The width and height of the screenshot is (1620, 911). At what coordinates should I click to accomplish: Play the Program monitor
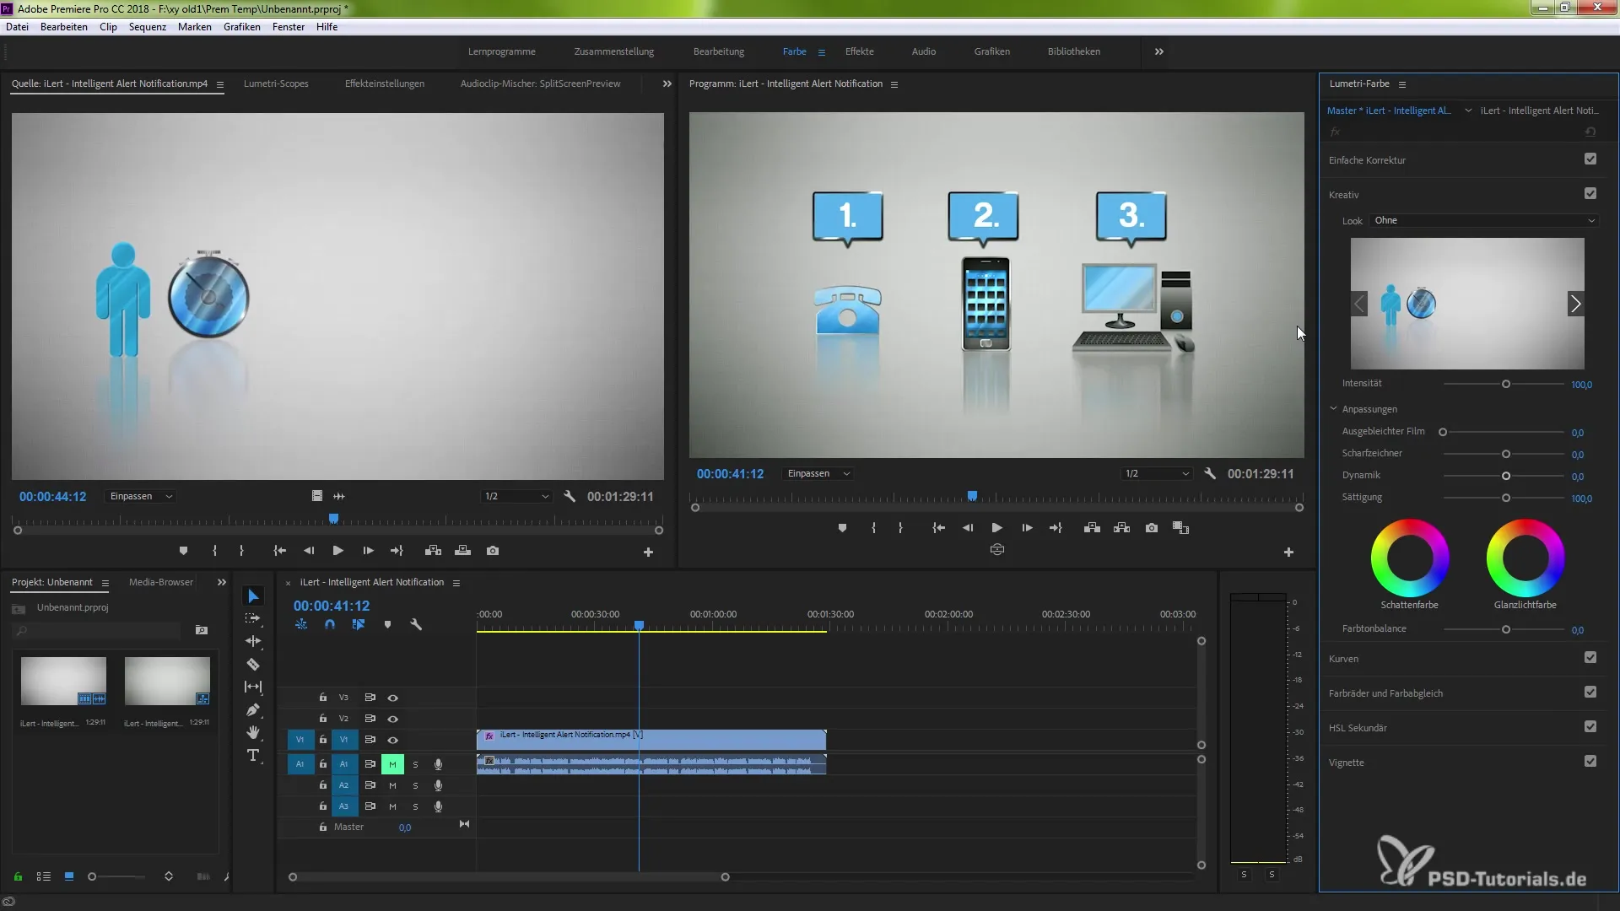pos(997,528)
